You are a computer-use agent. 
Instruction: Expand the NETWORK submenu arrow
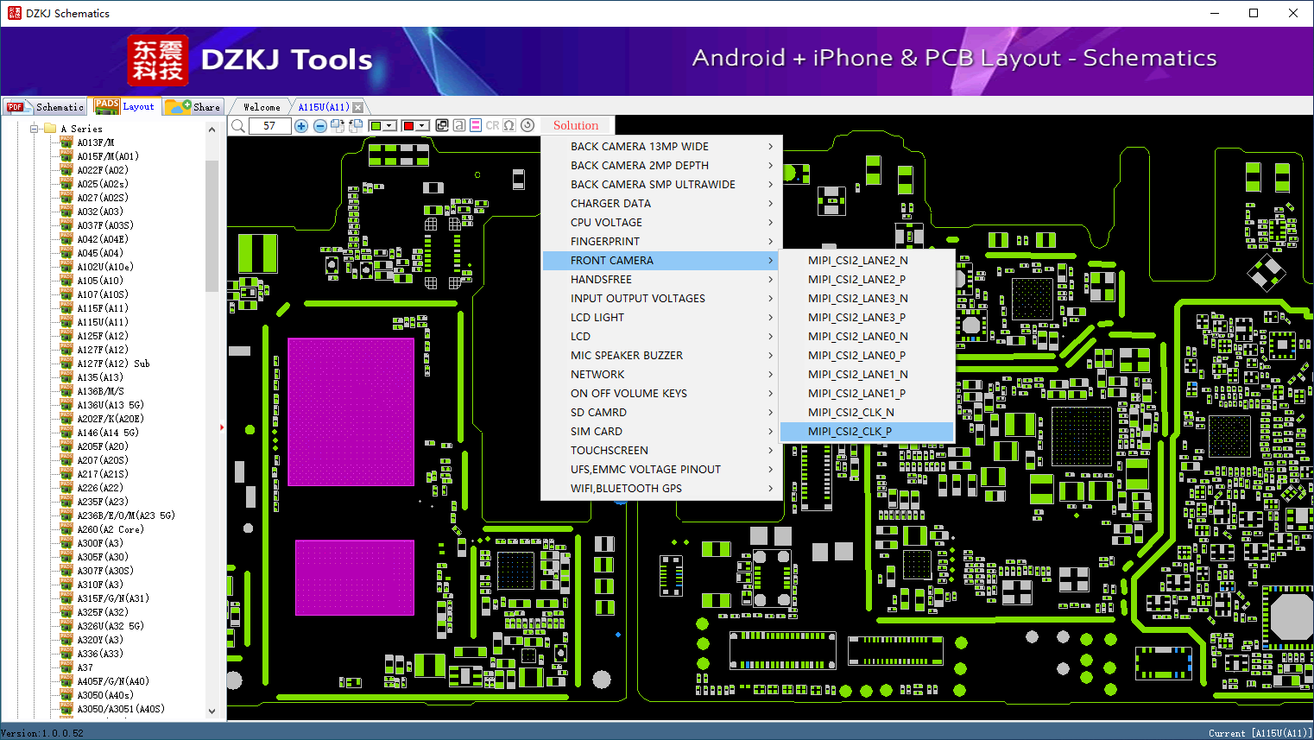(x=771, y=375)
